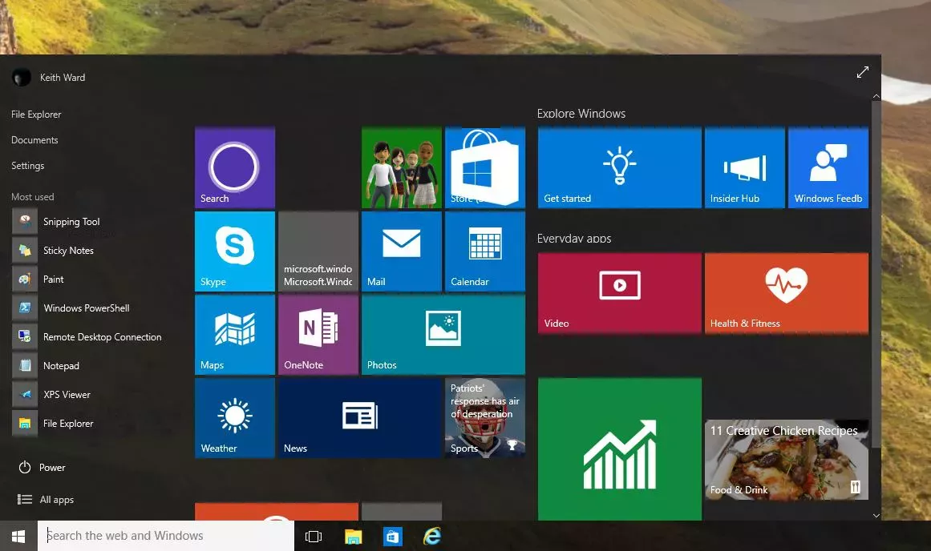Expand the Start menu to full screen
This screenshot has height=551, width=931.
point(863,72)
